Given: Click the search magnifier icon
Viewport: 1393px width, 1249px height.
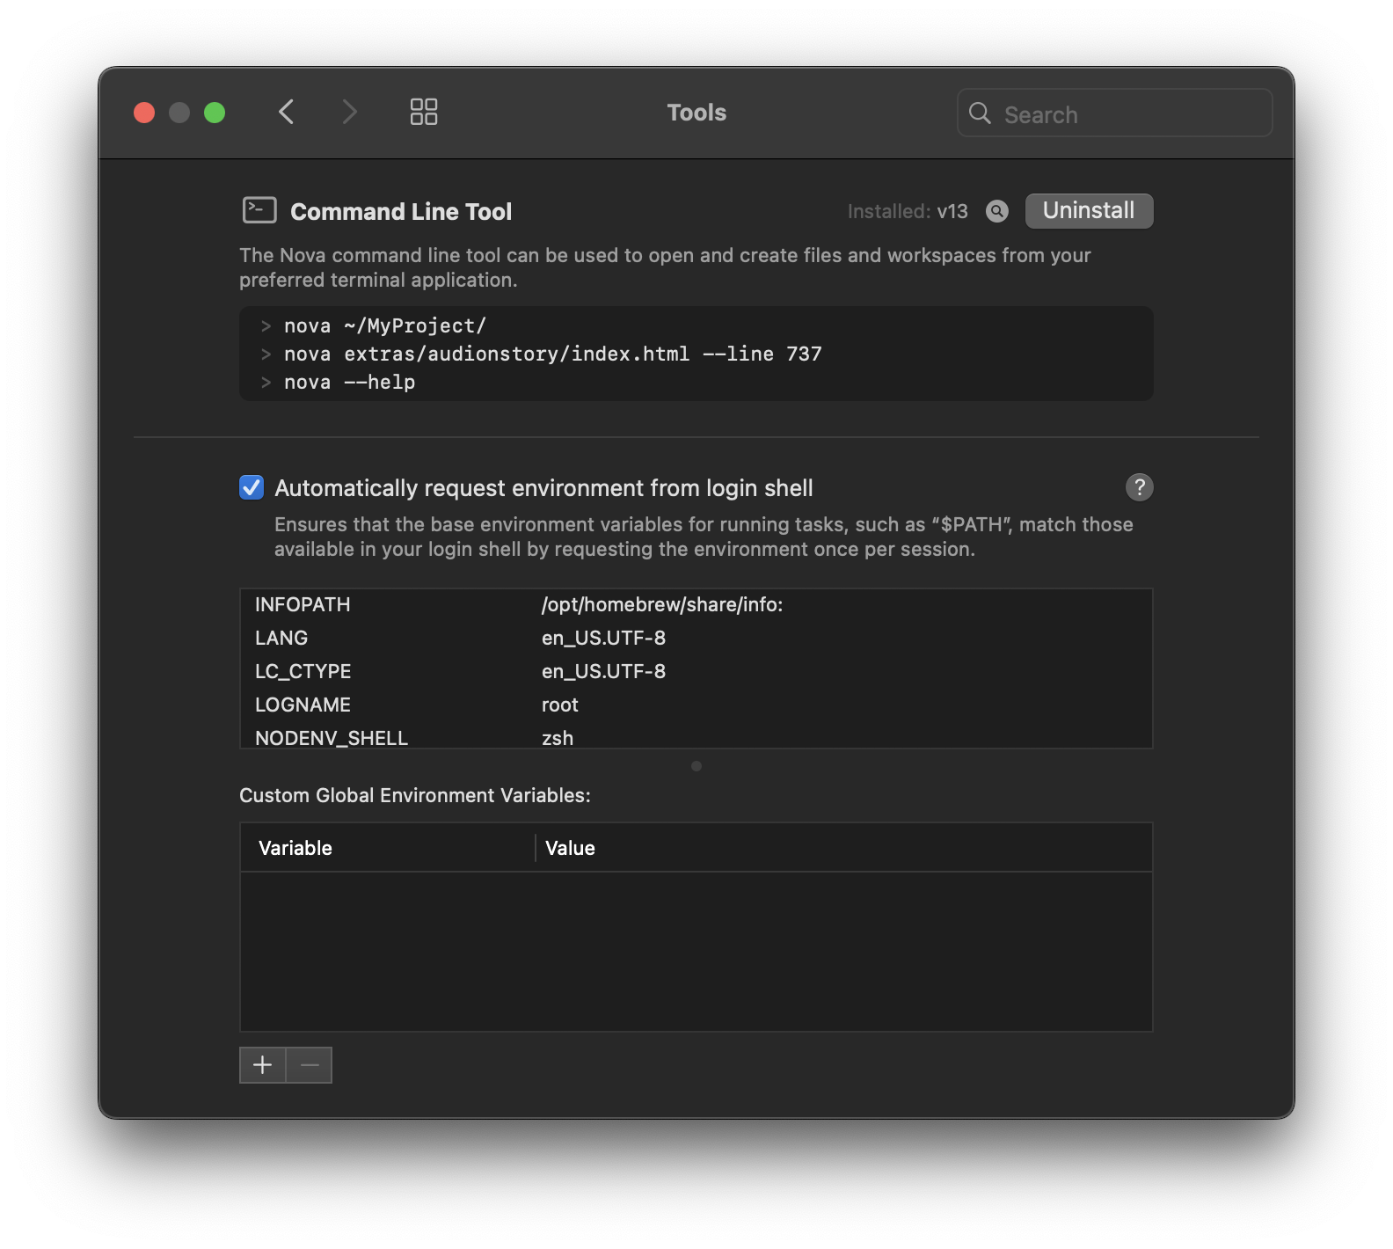Looking at the screenshot, I should point(980,113).
